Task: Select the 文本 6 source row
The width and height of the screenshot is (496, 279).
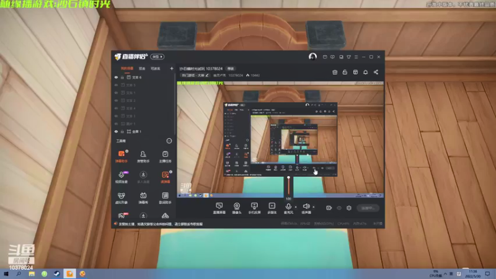Action: (143, 77)
